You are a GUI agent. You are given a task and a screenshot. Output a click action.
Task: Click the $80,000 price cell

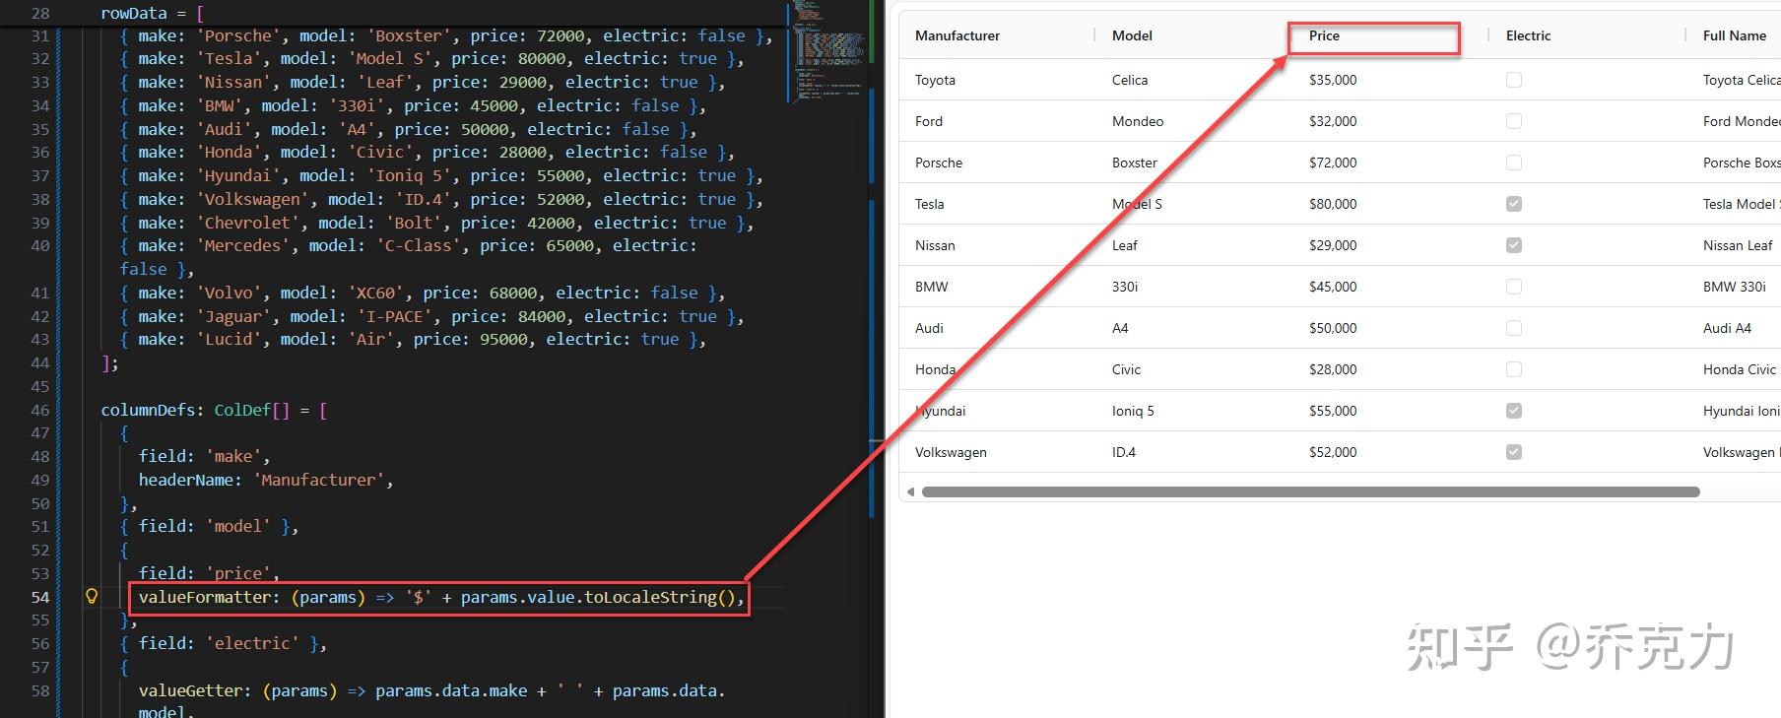(x=1333, y=204)
